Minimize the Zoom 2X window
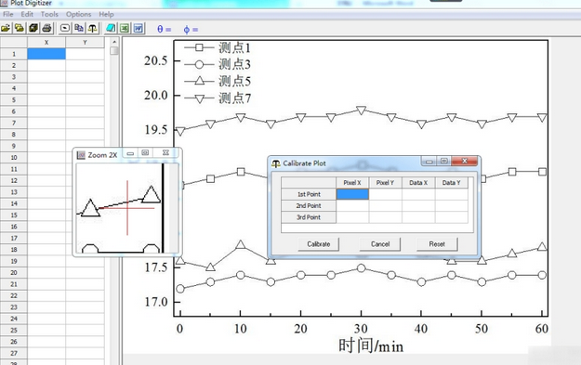Image resolution: width=581 pixels, height=365 pixels. pos(130,153)
